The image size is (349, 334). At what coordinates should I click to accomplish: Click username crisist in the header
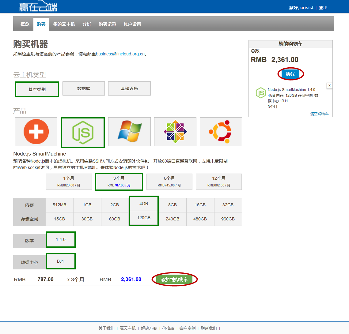pos(307,8)
